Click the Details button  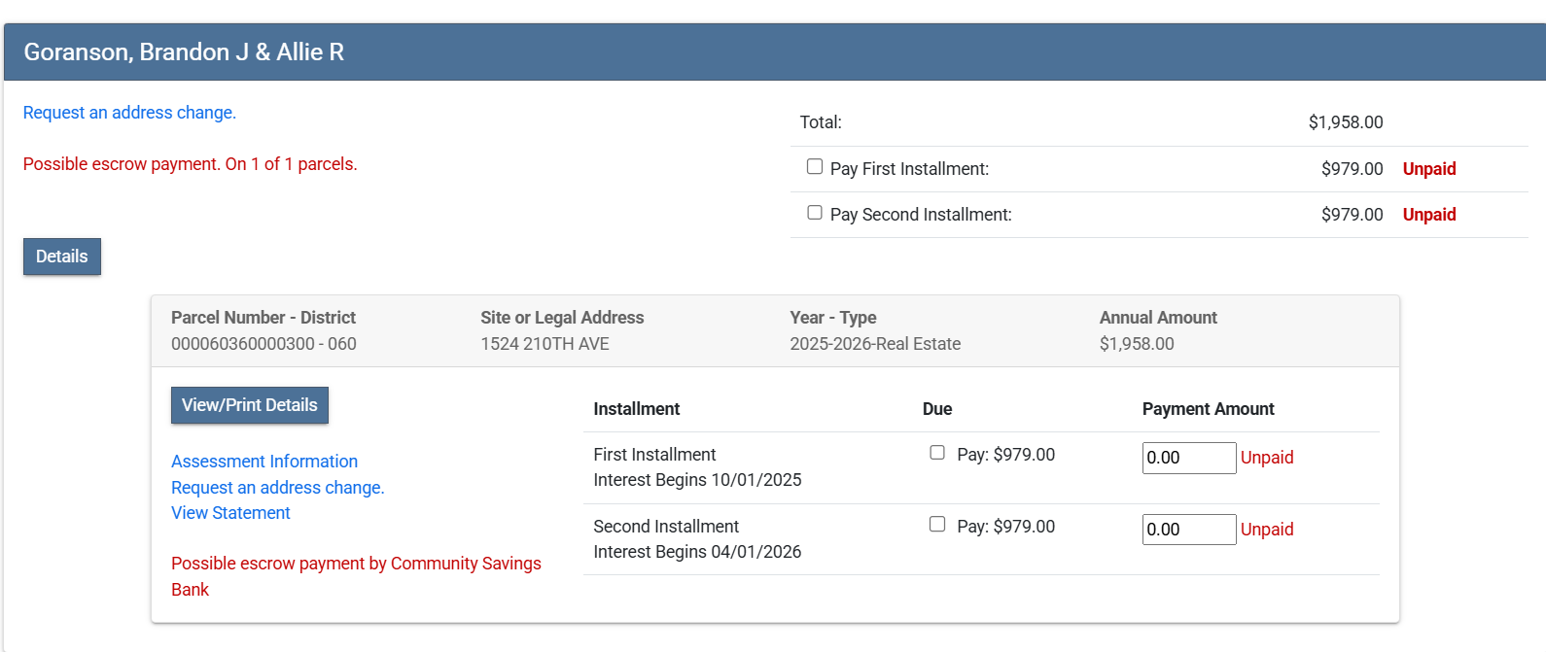point(62,257)
